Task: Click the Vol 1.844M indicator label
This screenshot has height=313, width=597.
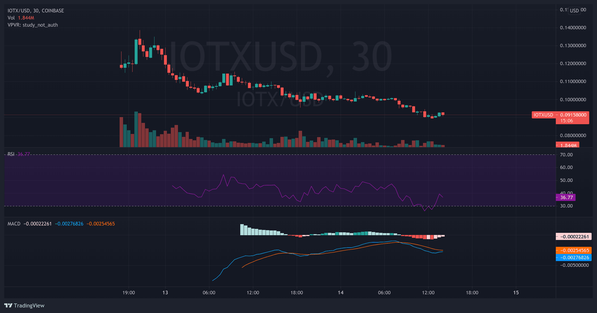Action: pyautogui.click(x=21, y=18)
